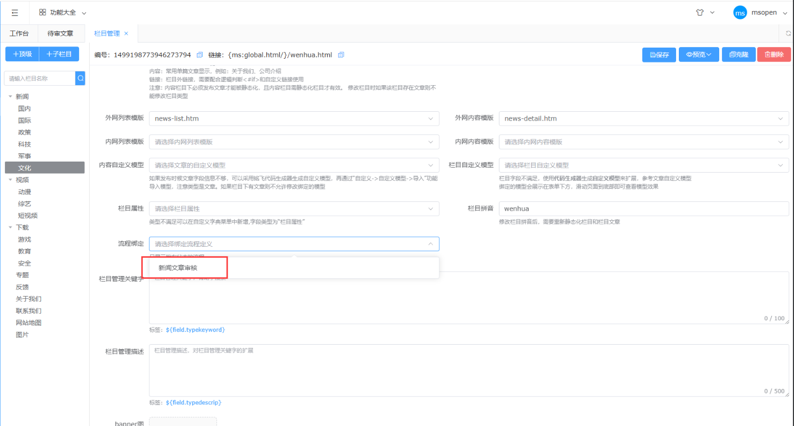Close the 栏目管理 tab
Screen dimensions: 794x426
tap(126, 34)
